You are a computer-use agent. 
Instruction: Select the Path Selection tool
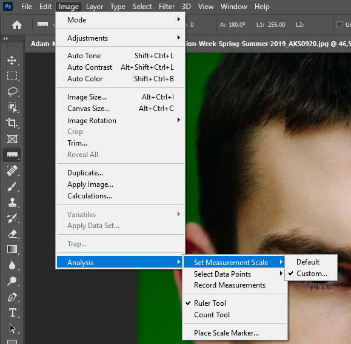point(12,328)
